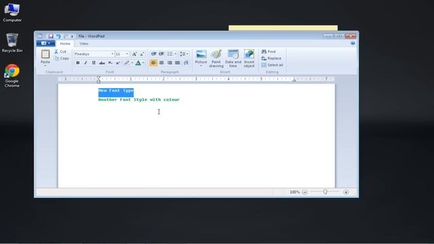Select all document text
The height and width of the screenshot is (244, 434).
tap(273, 65)
